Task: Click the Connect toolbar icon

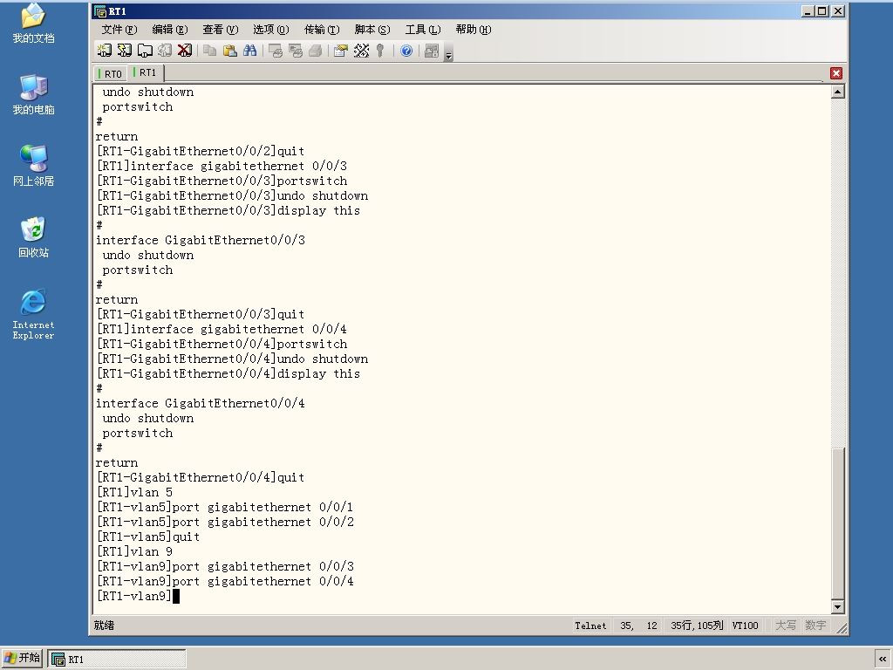Action: coord(105,51)
